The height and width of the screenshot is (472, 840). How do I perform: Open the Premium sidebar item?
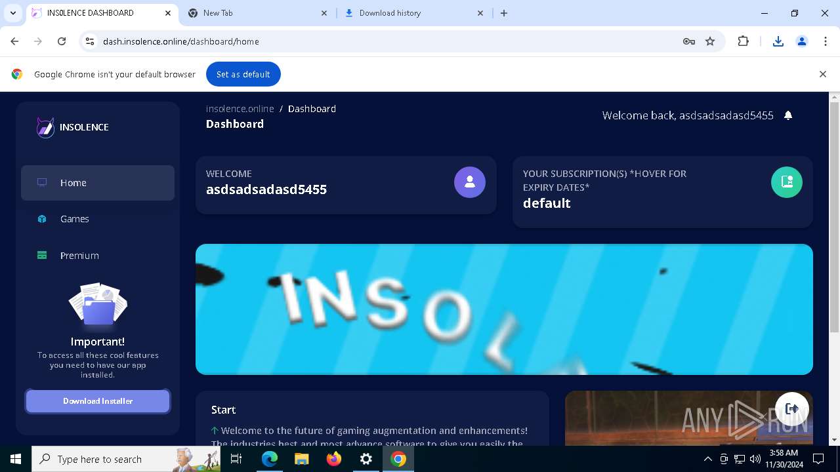[98, 256]
